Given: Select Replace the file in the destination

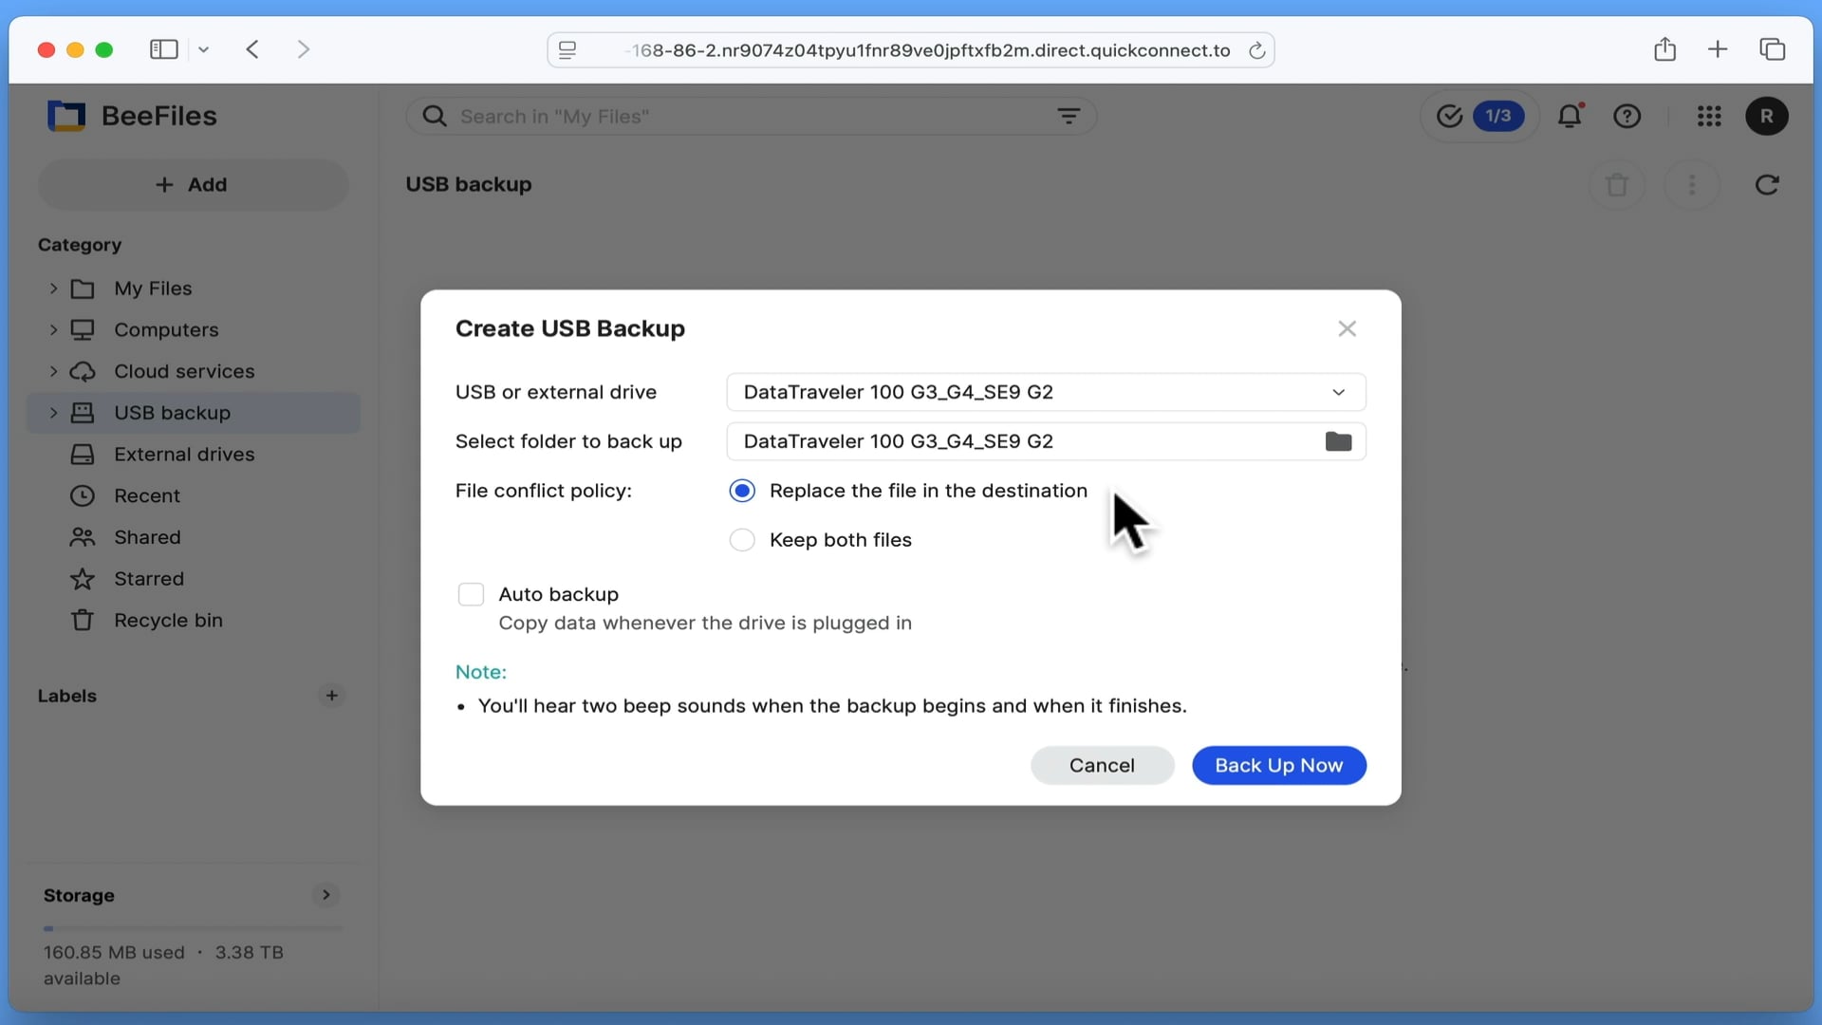Looking at the screenshot, I should click(743, 491).
